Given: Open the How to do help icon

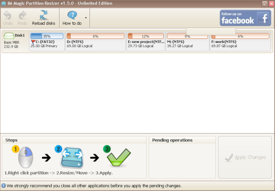Looking at the screenshot, I should click(72, 15).
